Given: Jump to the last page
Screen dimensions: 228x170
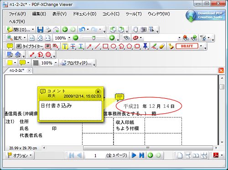Looking at the screenshot, I should [141, 155].
